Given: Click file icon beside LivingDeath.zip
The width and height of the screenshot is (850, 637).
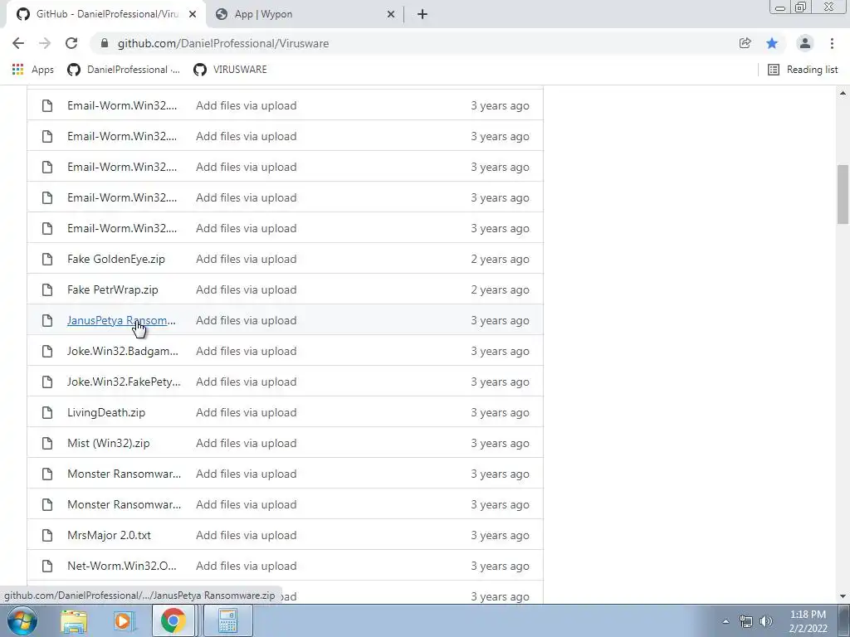Looking at the screenshot, I should [x=47, y=413].
